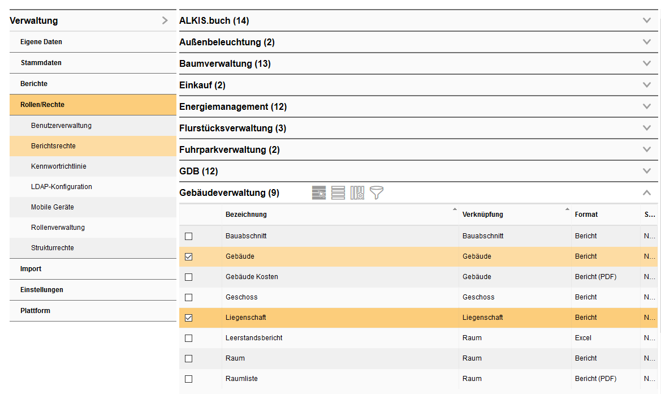Open the Einstellungen menu item
This screenshot has width=661, height=394.
click(42, 290)
